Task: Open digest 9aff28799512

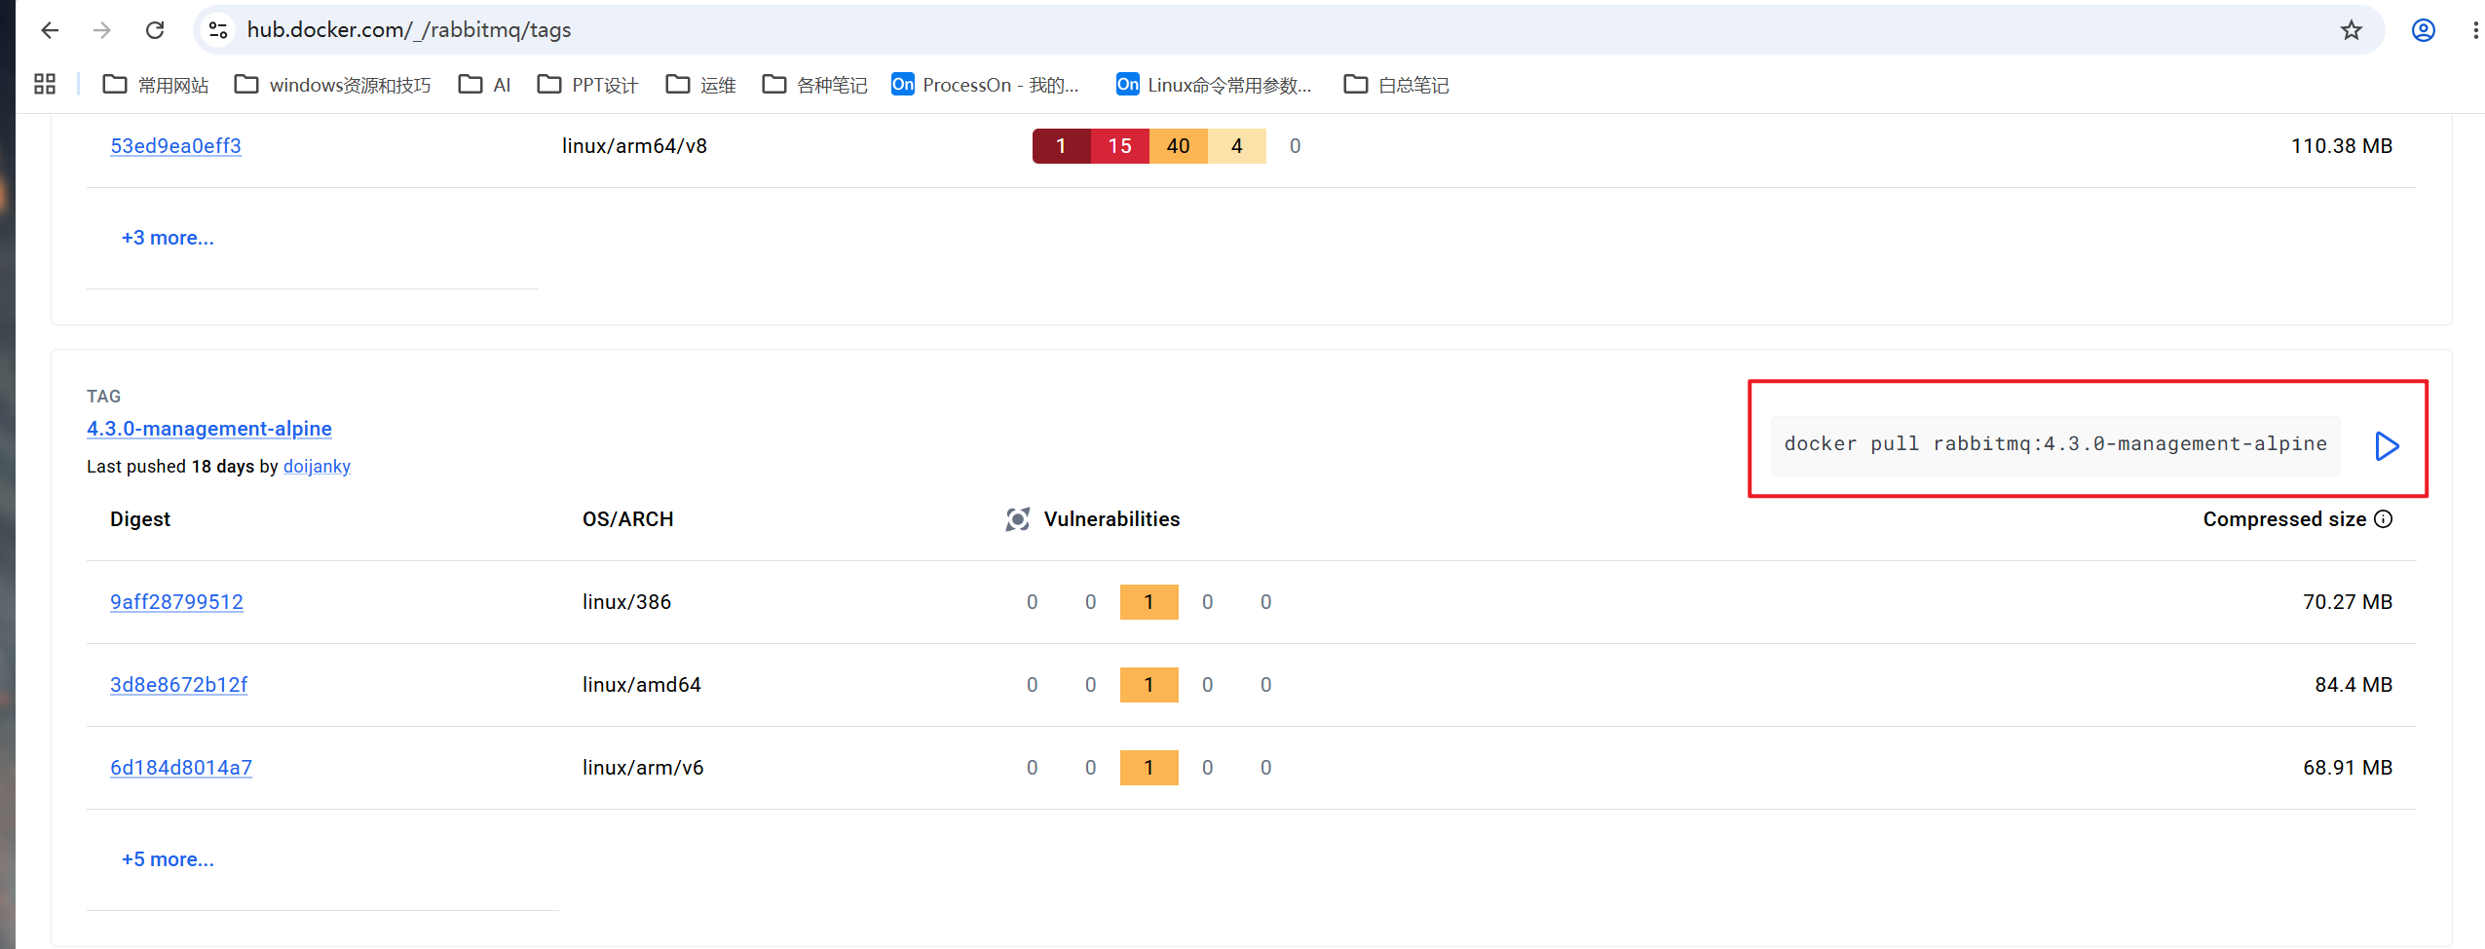Action: coord(176,602)
